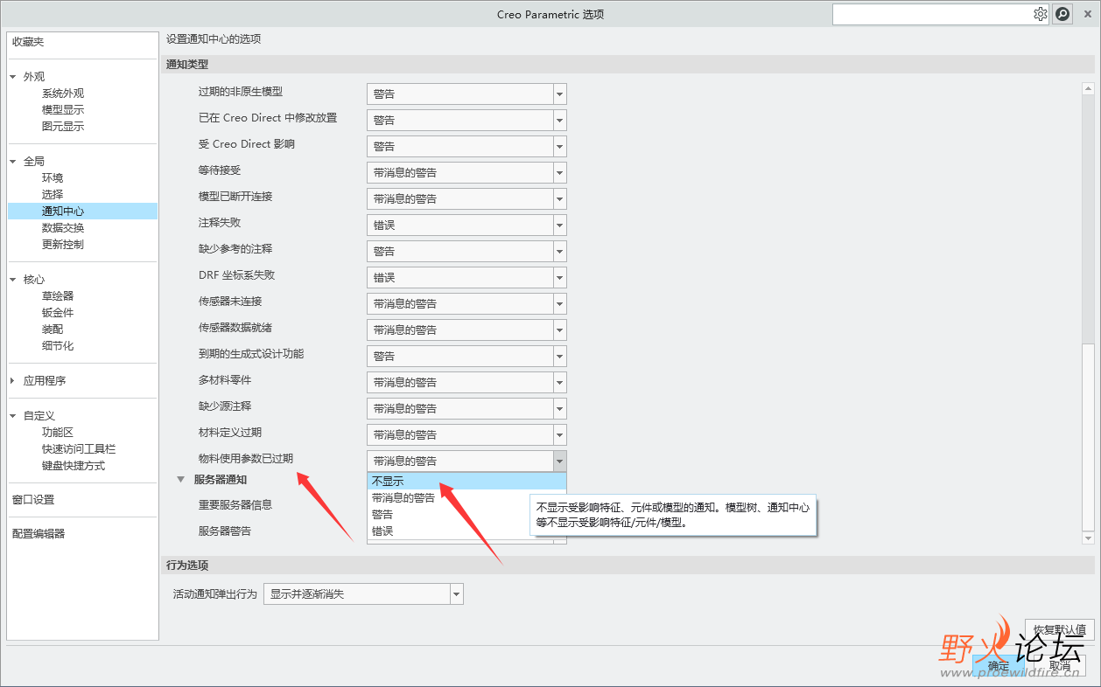Collapse the 核心 tree section
The image size is (1101, 687).
click(13, 280)
